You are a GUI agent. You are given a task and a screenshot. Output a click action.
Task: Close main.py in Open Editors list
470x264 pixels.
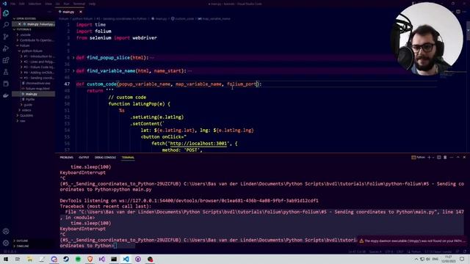(x=20, y=24)
